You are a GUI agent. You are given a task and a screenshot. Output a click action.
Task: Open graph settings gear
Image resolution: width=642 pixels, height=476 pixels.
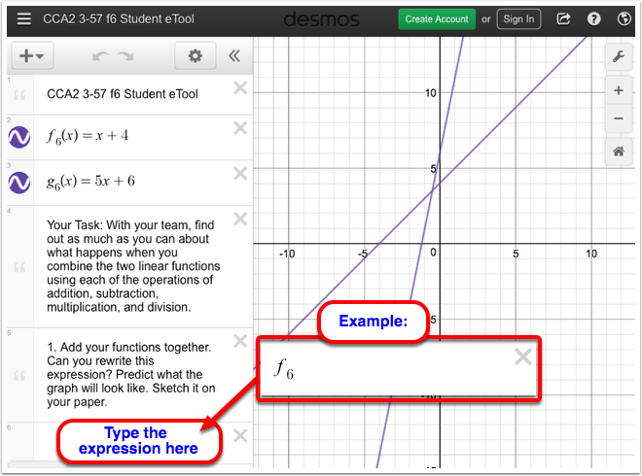195,55
